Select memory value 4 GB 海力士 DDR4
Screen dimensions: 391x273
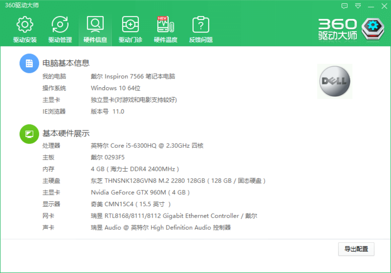pyautogui.click(x=135, y=169)
